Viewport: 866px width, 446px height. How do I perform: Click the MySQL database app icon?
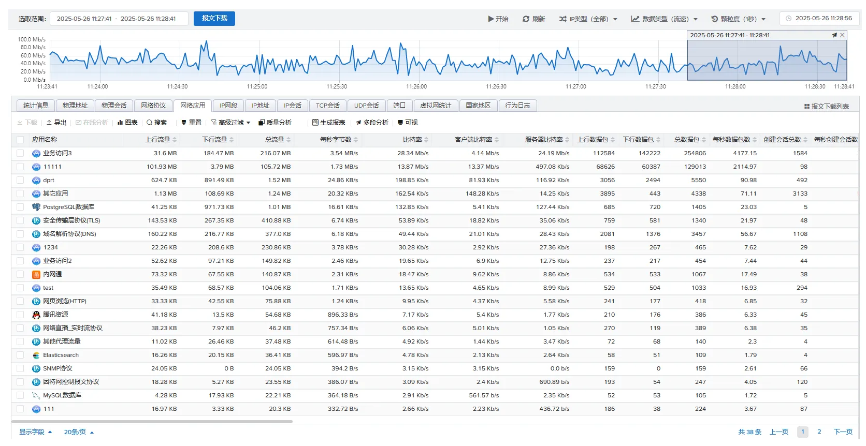click(36, 395)
